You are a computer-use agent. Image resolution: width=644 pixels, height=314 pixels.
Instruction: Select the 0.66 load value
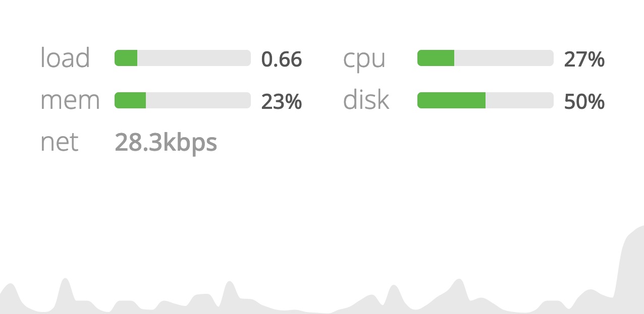coord(281,60)
